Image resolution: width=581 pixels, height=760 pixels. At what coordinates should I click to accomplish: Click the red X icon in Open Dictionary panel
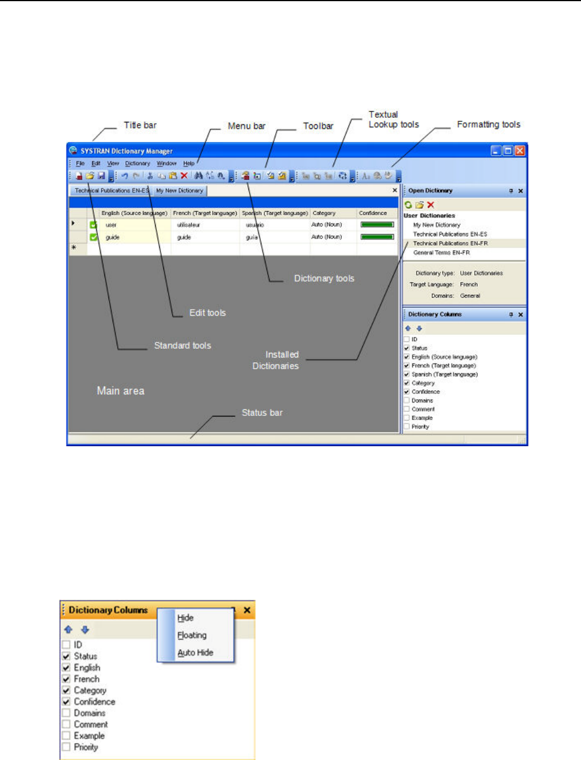tap(430, 205)
